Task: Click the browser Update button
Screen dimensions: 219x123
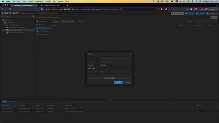Action: [213, 9]
